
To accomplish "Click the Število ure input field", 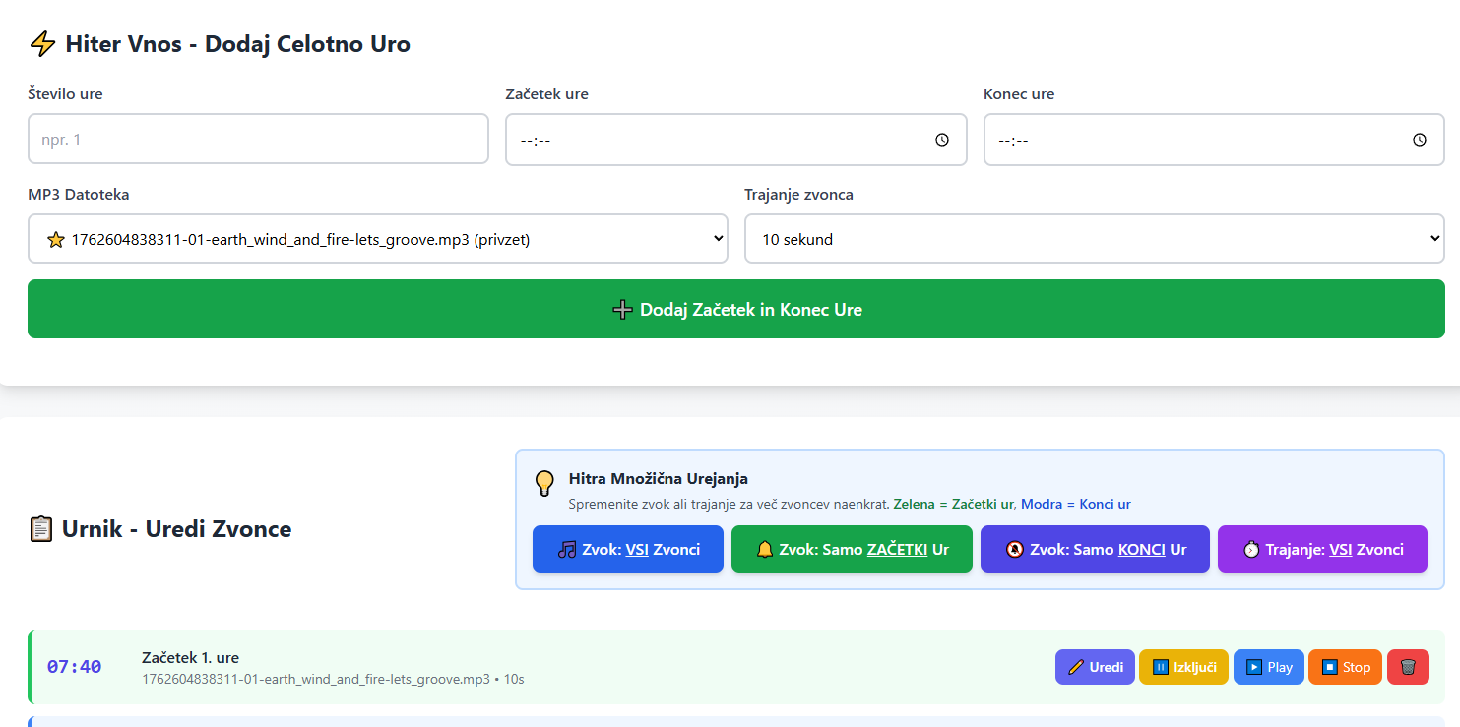I will (258, 140).
